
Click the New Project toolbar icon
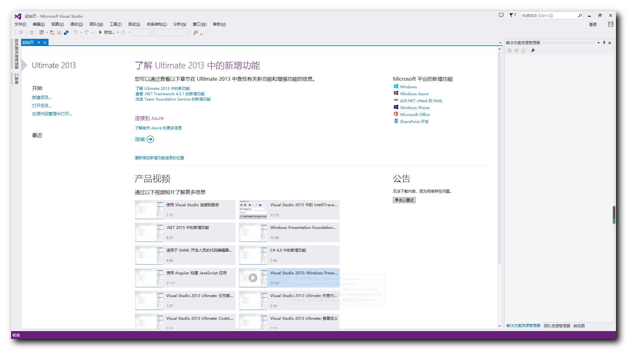[x=41, y=32]
